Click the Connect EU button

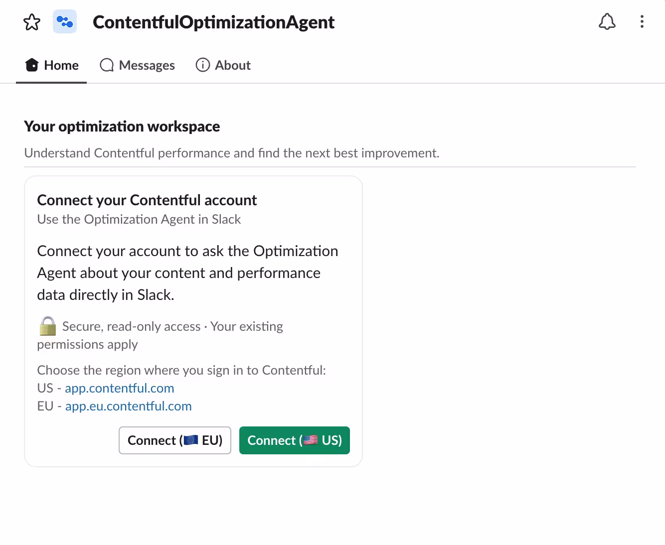point(175,440)
